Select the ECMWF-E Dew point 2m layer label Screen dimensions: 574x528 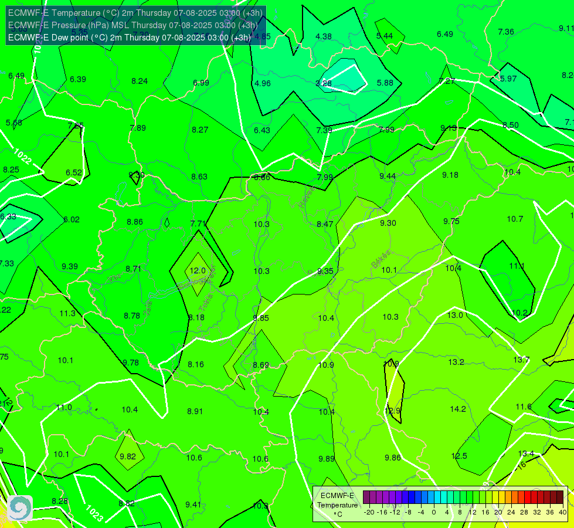130,38
